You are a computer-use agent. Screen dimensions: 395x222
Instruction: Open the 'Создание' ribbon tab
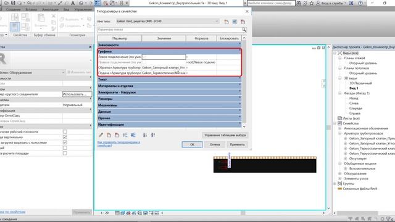(x=14, y=9)
